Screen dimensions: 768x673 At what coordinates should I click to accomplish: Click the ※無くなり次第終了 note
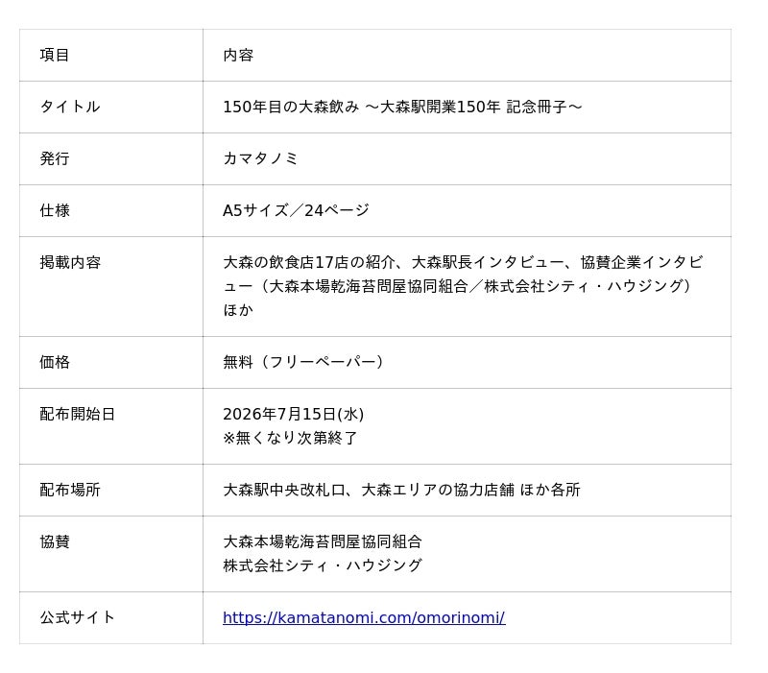click(x=291, y=438)
